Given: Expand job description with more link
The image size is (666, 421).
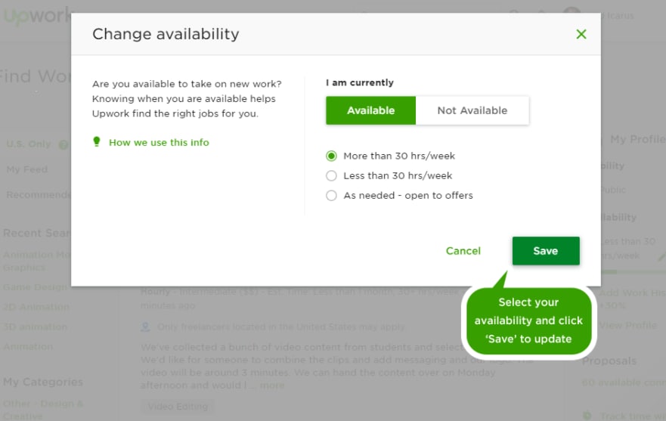Looking at the screenshot, I should tap(272, 385).
